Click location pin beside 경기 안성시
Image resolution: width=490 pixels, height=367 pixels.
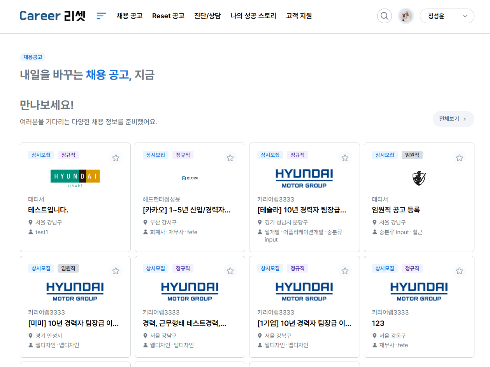(x=31, y=336)
